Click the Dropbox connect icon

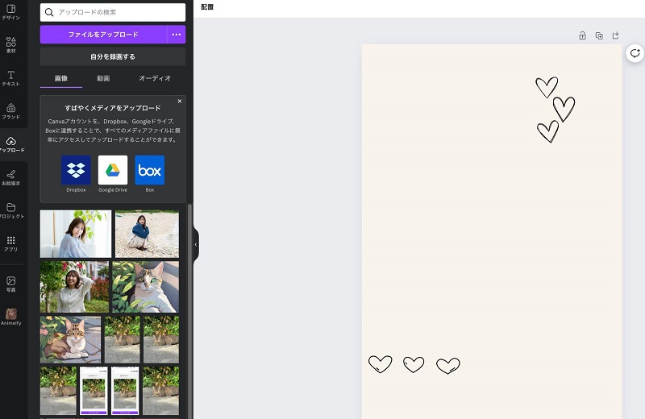[76, 170]
